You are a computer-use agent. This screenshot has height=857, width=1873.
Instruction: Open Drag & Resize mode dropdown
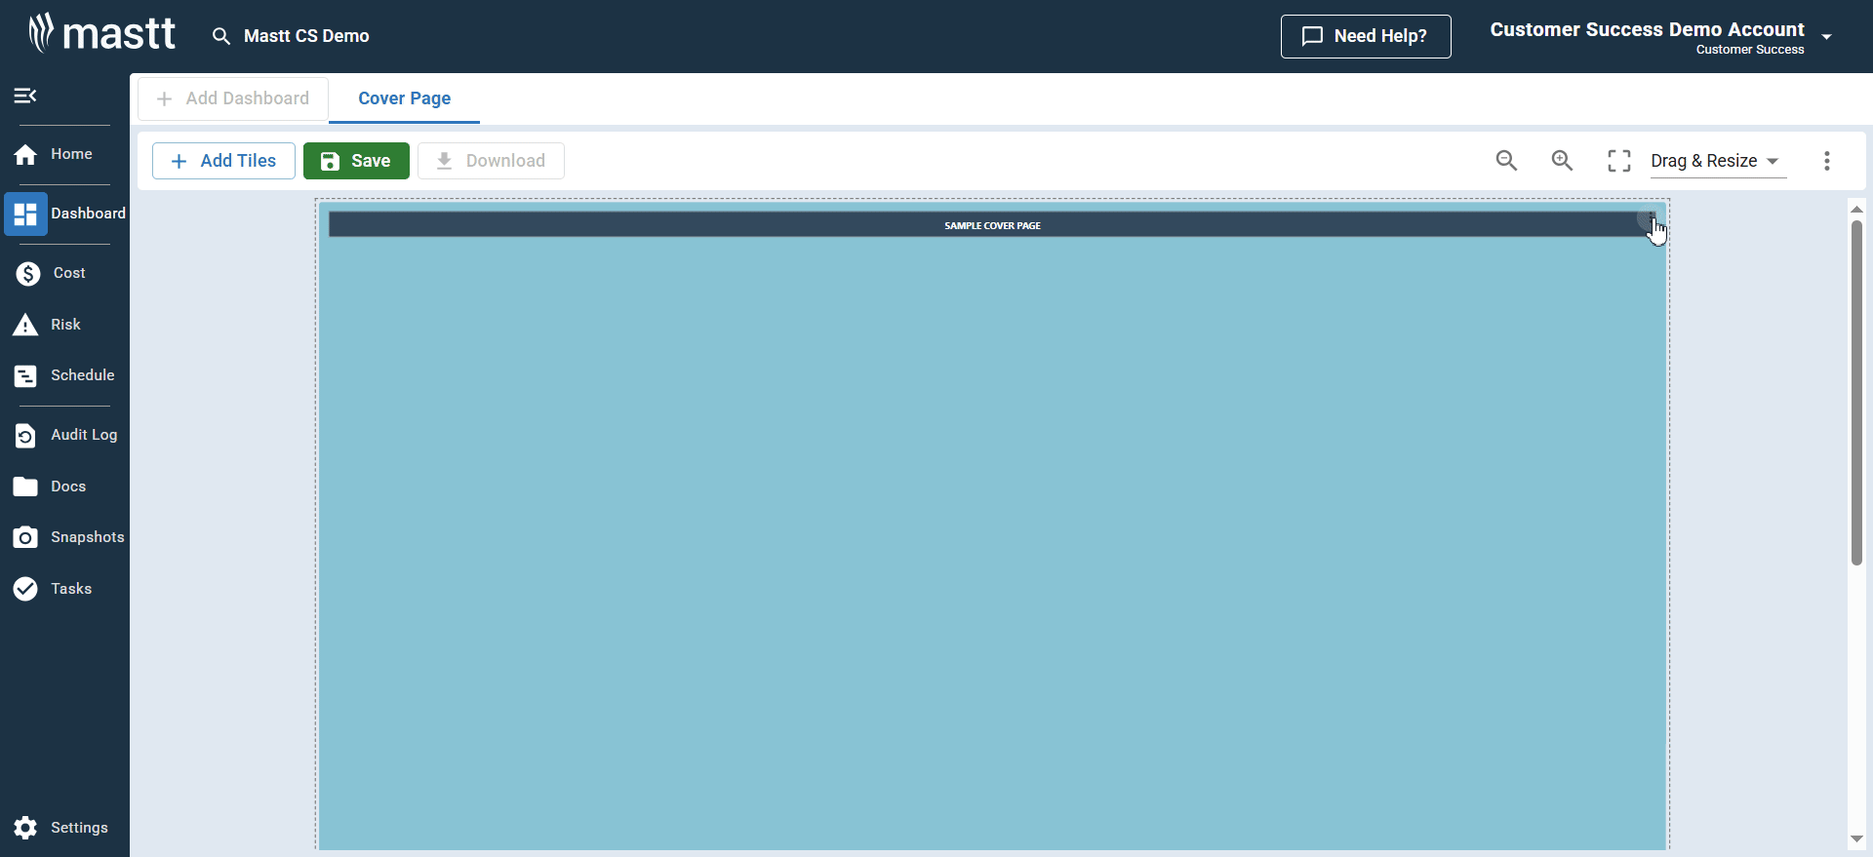tap(1717, 161)
